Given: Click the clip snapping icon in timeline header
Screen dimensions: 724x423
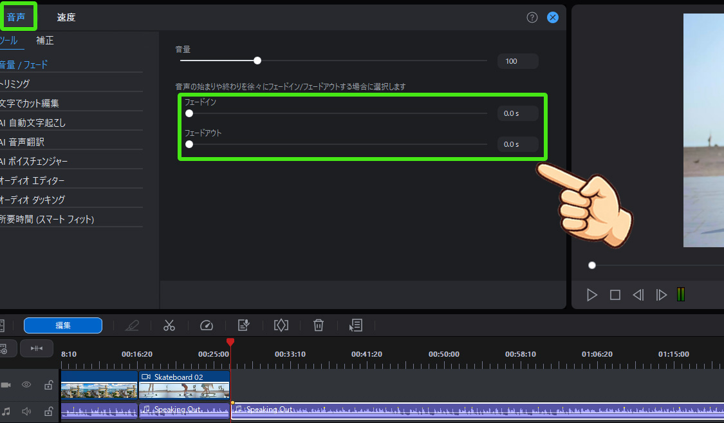Looking at the screenshot, I should point(37,348).
